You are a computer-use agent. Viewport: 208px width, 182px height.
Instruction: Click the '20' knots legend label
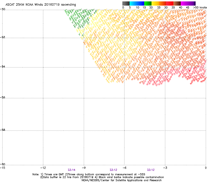click(151, 8)
